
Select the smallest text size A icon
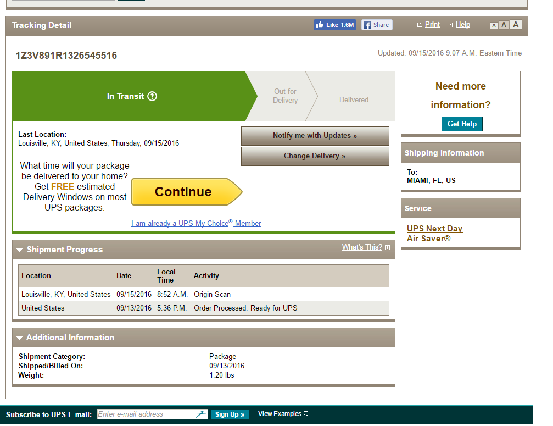494,25
